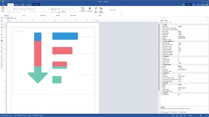The height and width of the screenshot is (117, 209).
Task: Click the Orientation property row
Action: point(185,35)
